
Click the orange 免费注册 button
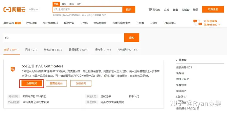(x=213, y=9)
